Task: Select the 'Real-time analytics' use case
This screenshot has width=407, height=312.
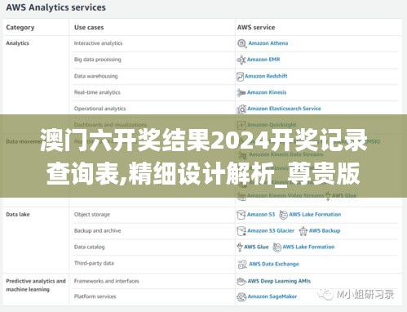Action: [x=97, y=92]
